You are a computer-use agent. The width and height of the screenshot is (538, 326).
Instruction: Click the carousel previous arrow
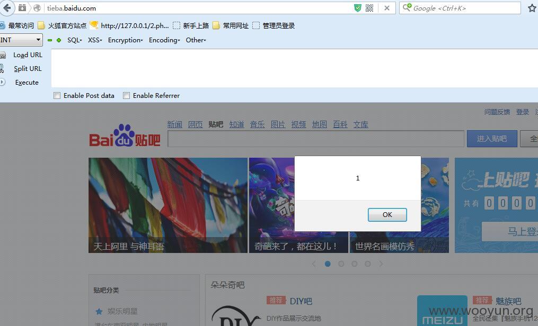314,264
